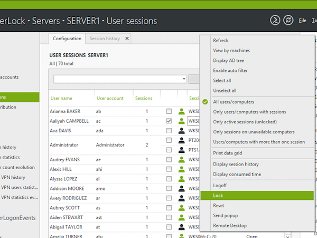Click the highlighted Lock menu entry
The image size is (317, 238).
[x=257, y=196]
